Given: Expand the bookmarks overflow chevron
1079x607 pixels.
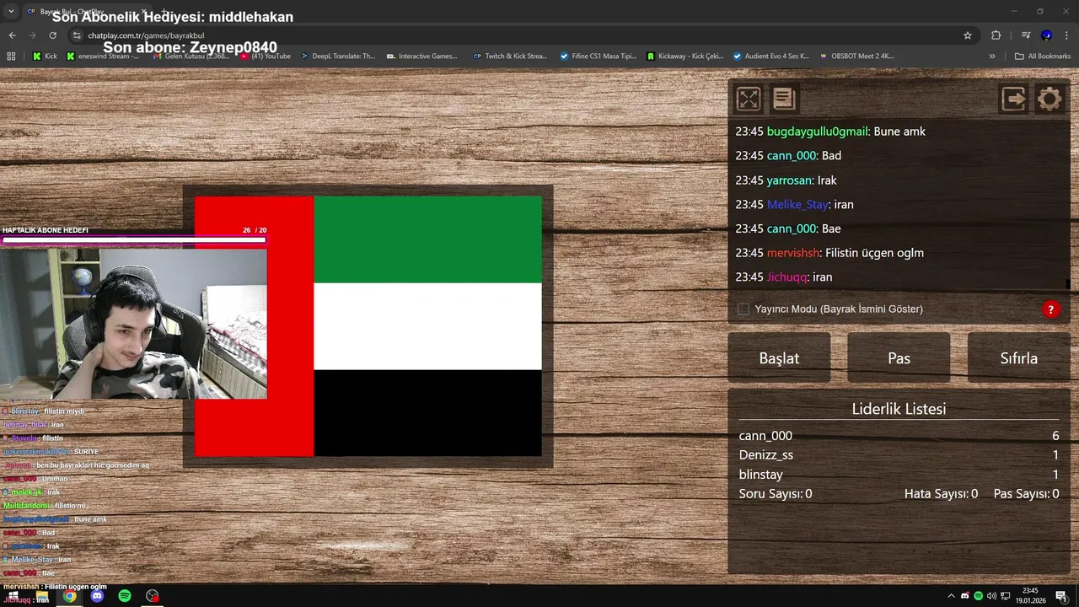Looking at the screenshot, I should click(x=992, y=56).
